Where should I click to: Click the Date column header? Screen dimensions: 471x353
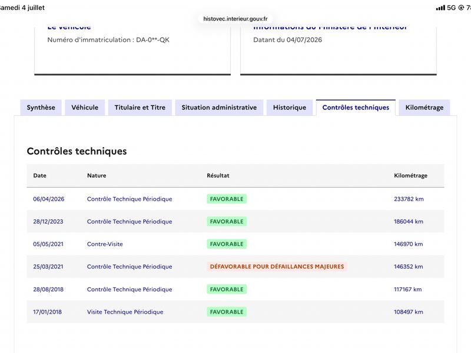pos(39,175)
